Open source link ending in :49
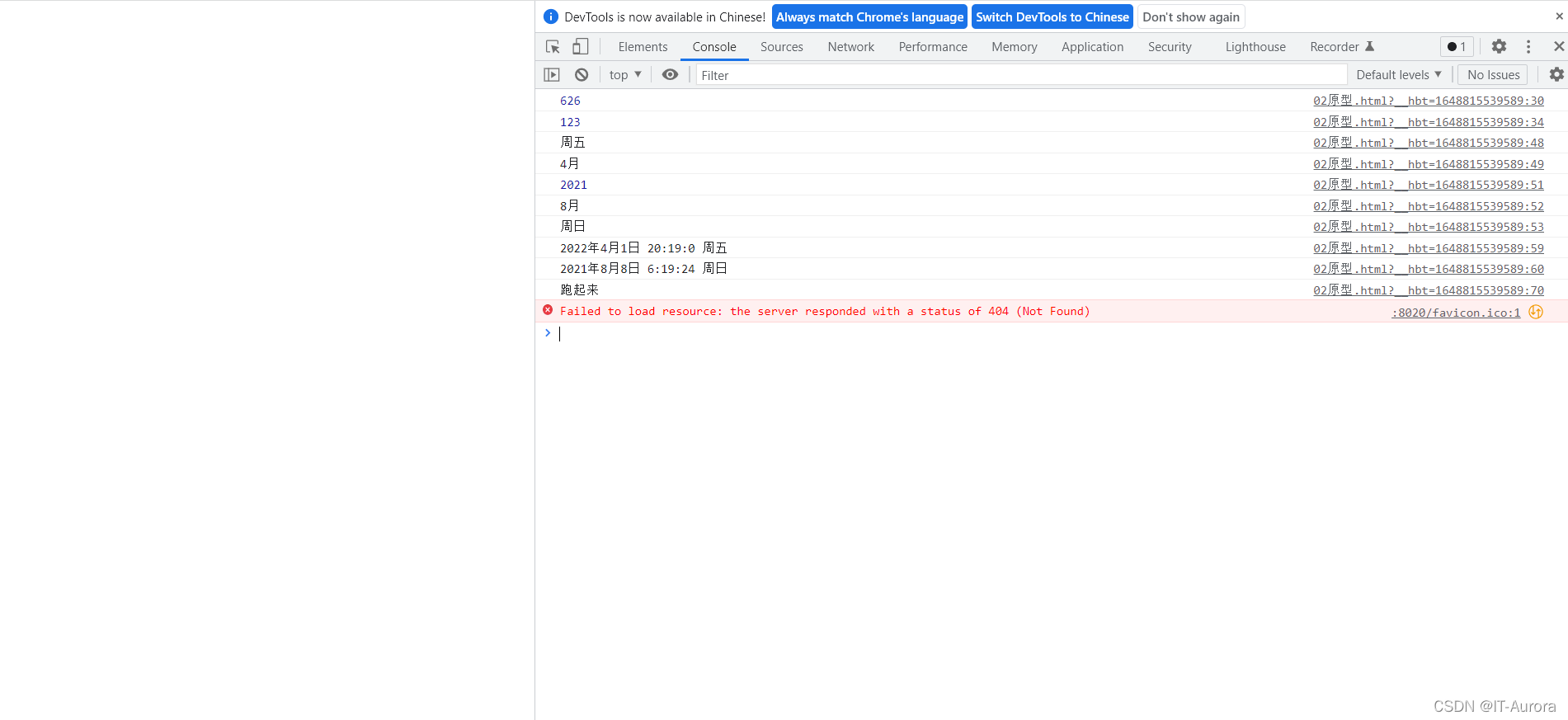 pyautogui.click(x=1429, y=164)
